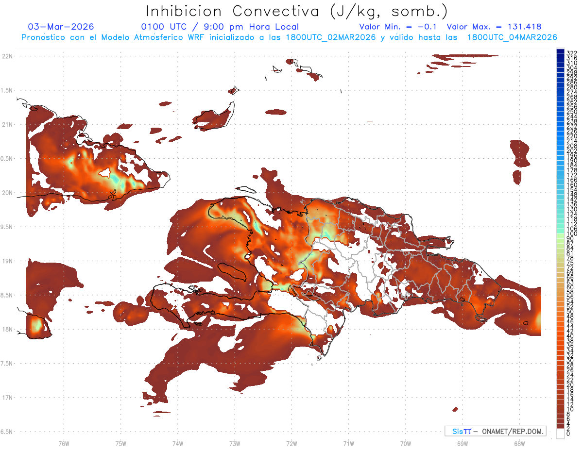This screenshot has width=583, height=450.
Task: Click the '72W' longitude label
Action: [291, 443]
